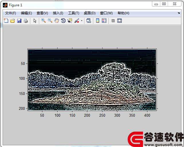
Task: Click the edge-detected image in the axes
Action: pos(92,80)
